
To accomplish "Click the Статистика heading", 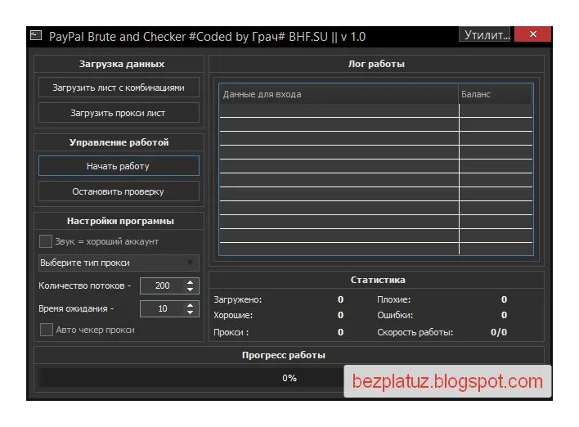I will pyautogui.click(x=378, y=280).
